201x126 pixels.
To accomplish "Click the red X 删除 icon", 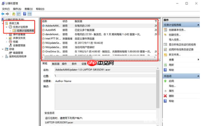I will point(166,96).
